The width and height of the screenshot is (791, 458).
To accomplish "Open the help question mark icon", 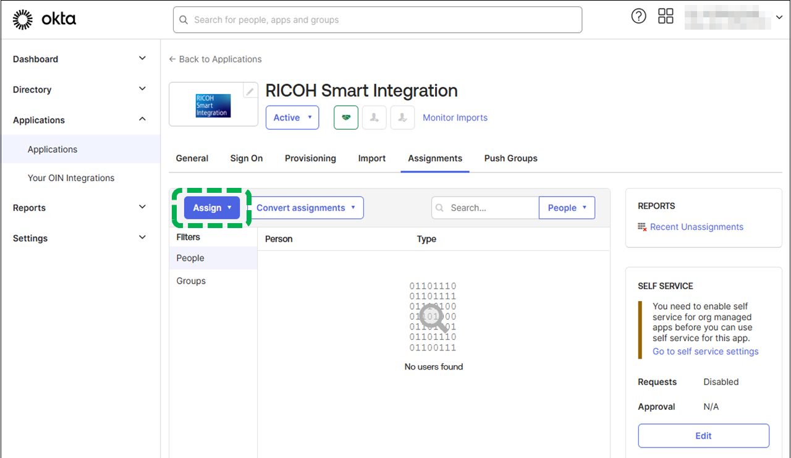I will [638, 17].
